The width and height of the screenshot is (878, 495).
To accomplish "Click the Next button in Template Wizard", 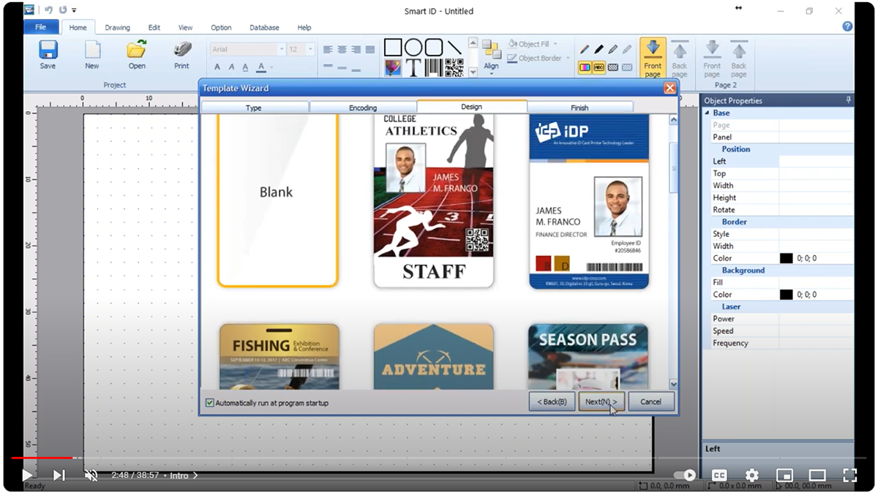I will coord(600,401).
